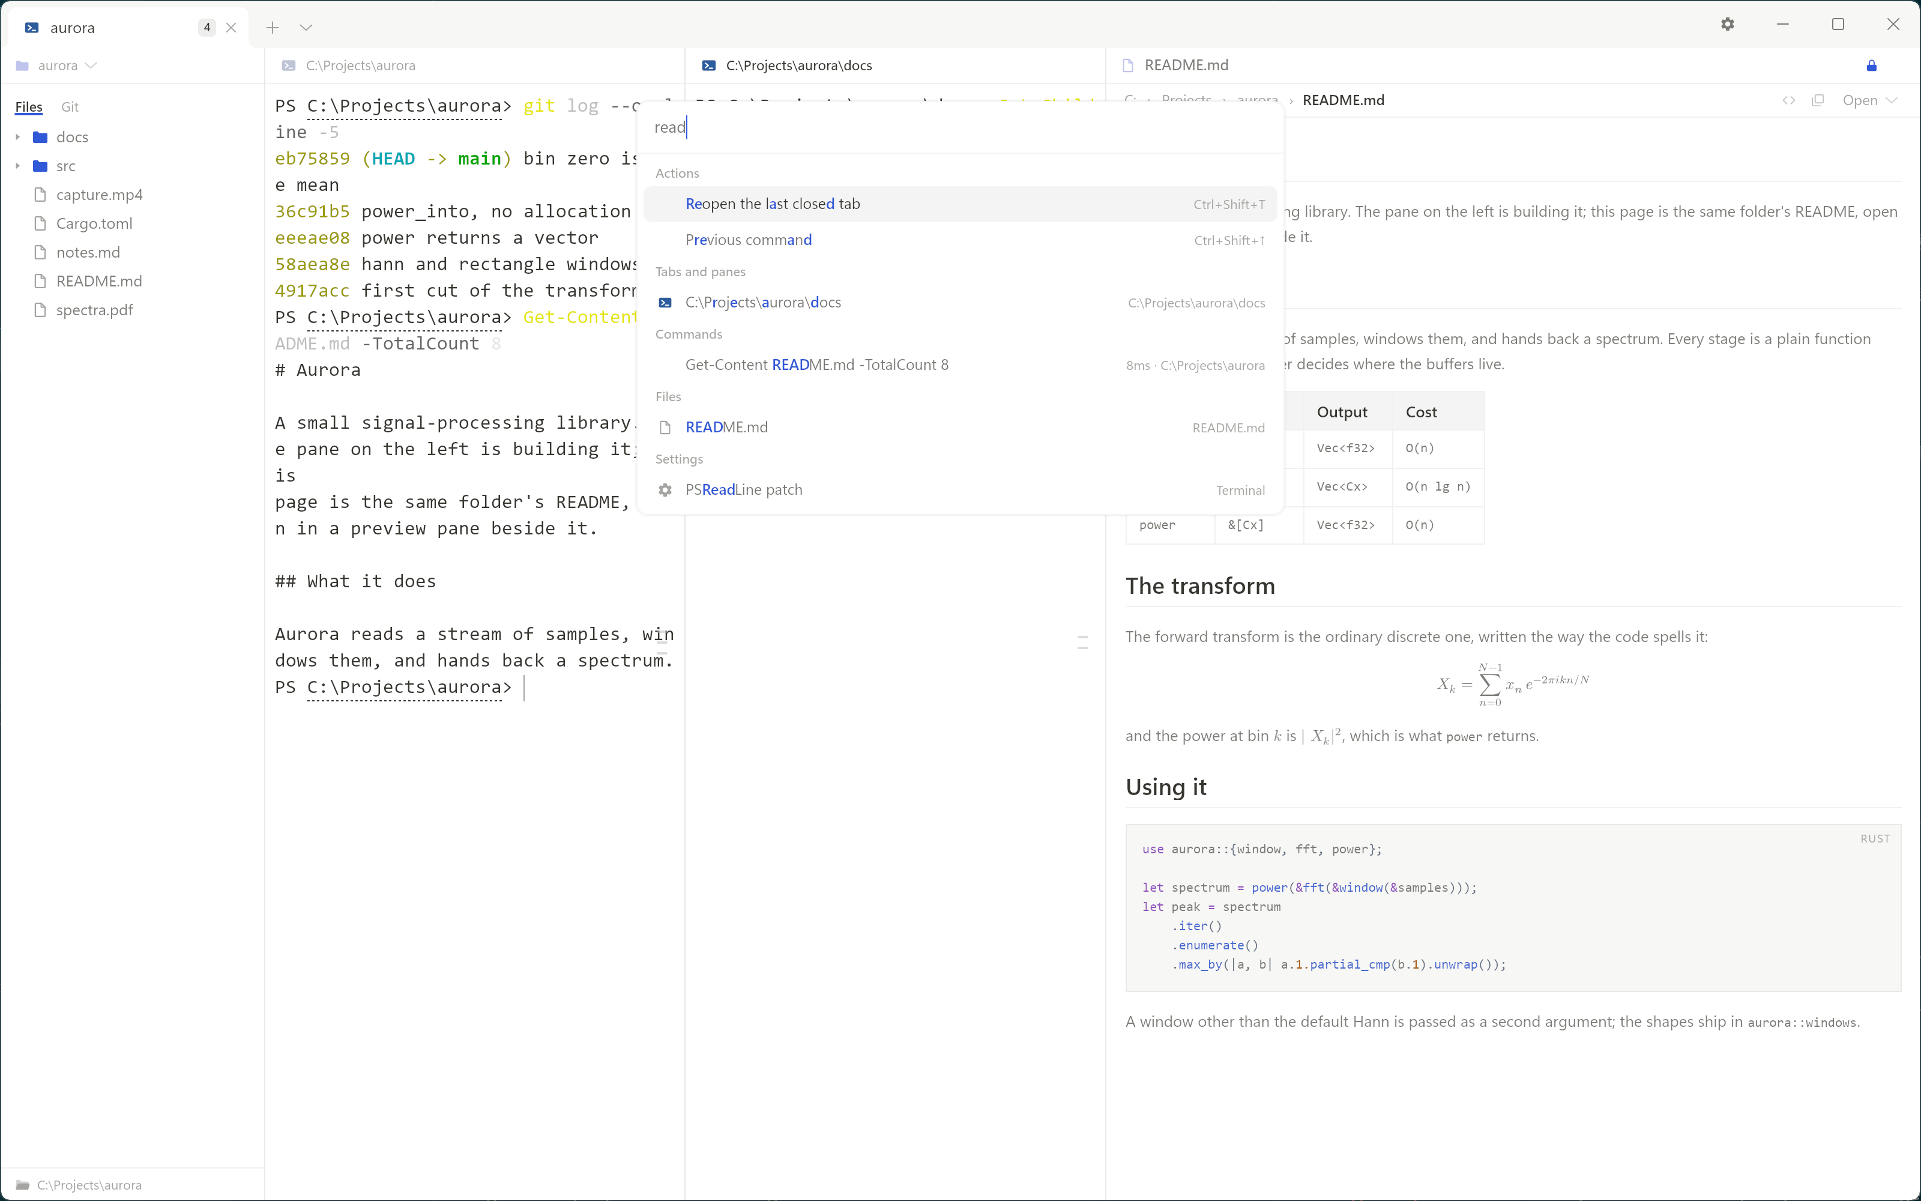Viewport: 1921px width, 1201px height.
Task: Select the aurora terminal tab
Action: coord(128,28)
